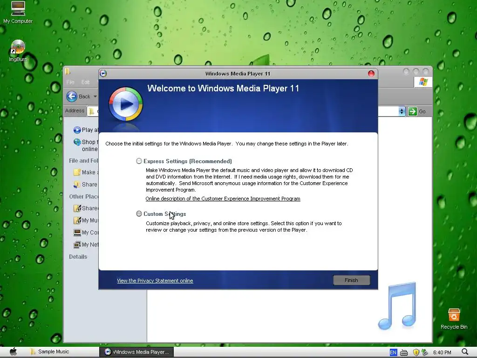Screen dimensions: 477x358
Task: Click the green Go arrow button
Action: click(x=413, y=111)
